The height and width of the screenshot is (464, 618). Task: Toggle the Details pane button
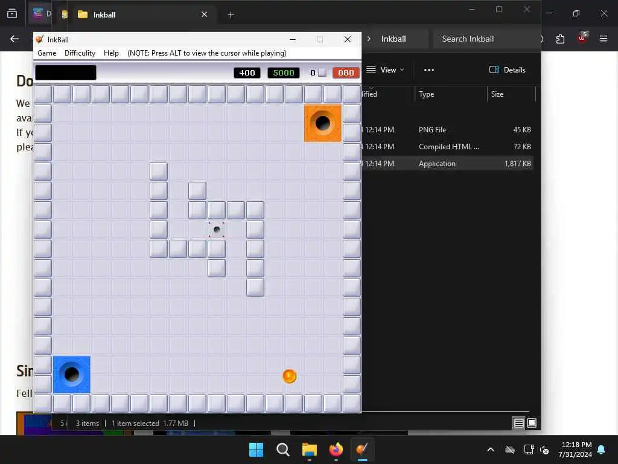(507, 70)
